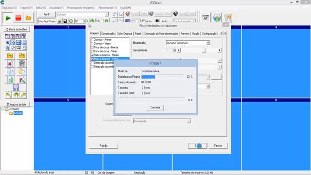This screenshot has width=311, height=175.
Task: Select the AVScan folder in batch tree
Action: (18, 113)
